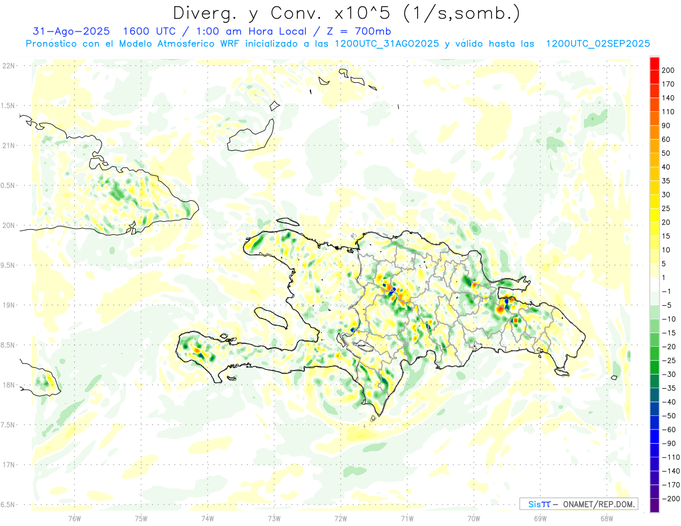
Task: Click the '19N' latitude label
Action: [8, 305]
